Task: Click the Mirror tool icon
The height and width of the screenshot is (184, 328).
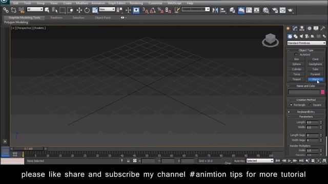Action: [215, 10]
